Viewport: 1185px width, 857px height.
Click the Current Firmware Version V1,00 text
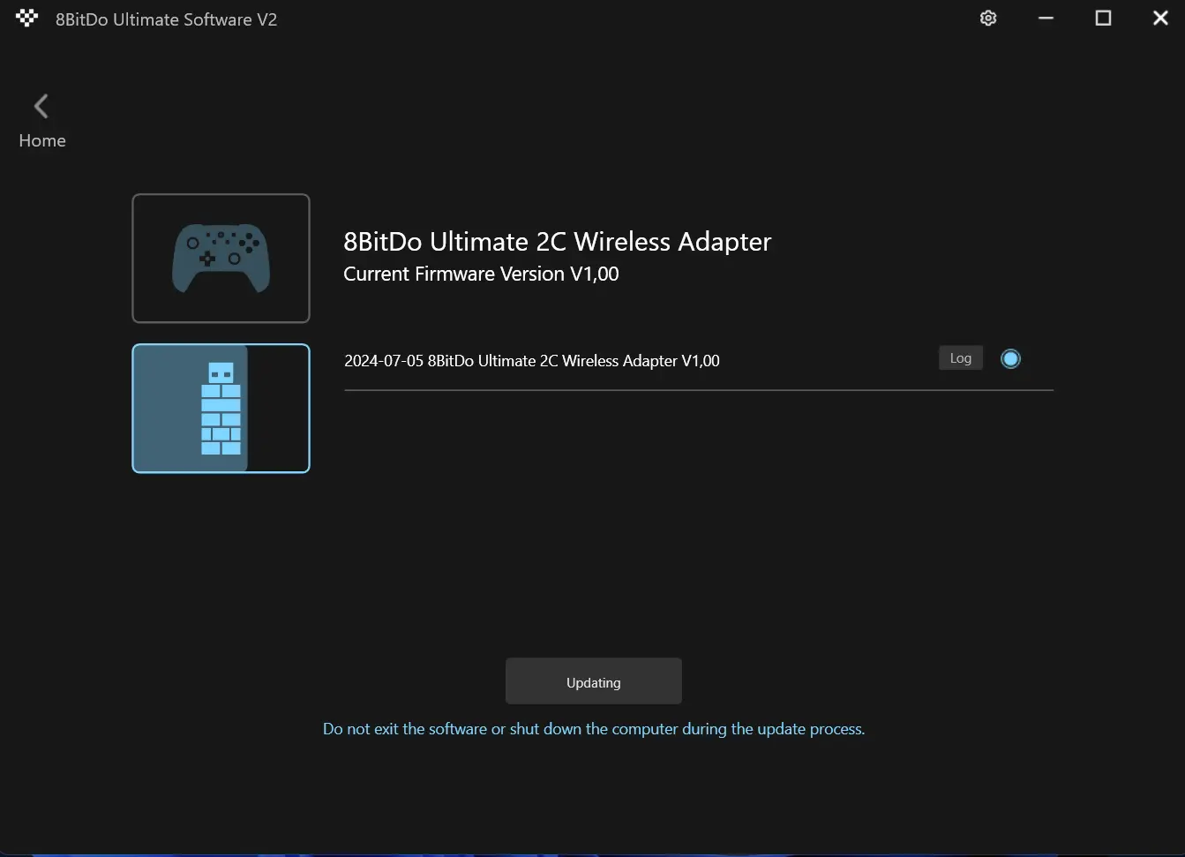point(481,274)
